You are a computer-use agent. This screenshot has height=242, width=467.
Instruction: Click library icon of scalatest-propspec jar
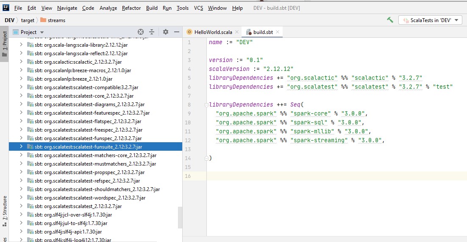point(30,172)
